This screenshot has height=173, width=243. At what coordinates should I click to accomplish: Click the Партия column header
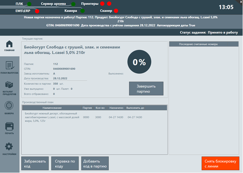(87, 108)
